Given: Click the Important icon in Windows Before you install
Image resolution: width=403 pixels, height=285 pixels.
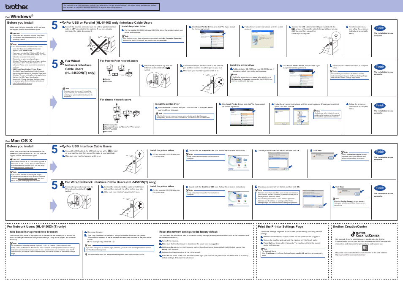Looking at the screenshot, I should pos(11,33).
